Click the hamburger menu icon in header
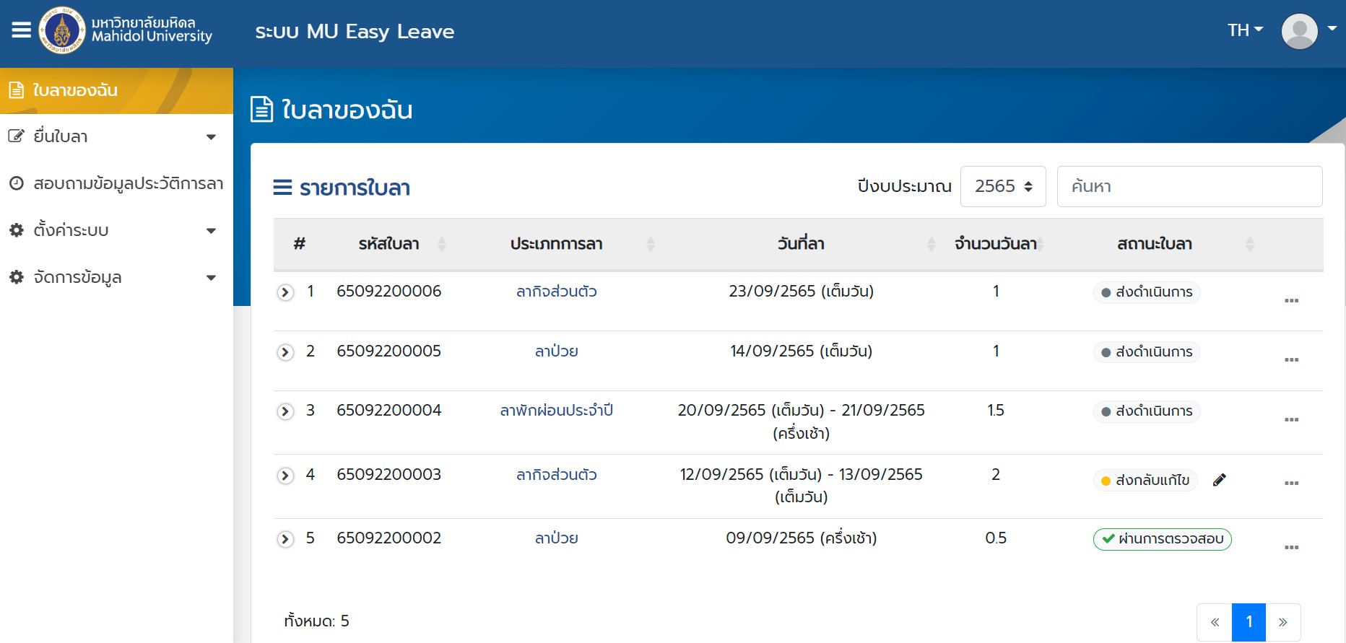 coord(22,30)
